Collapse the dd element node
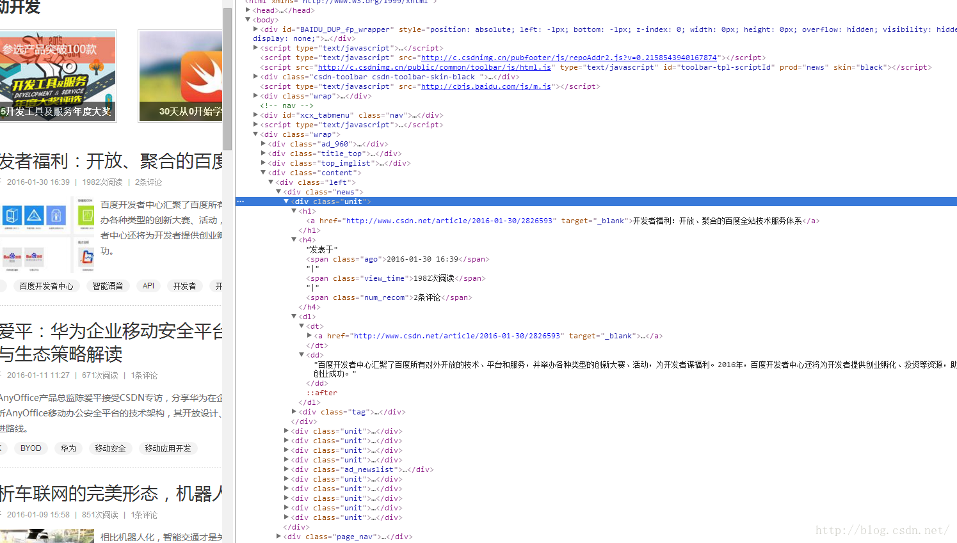Image resolution: width=957 pixels, height=543 pixels. pyautogui.click(x=302, y=355)
